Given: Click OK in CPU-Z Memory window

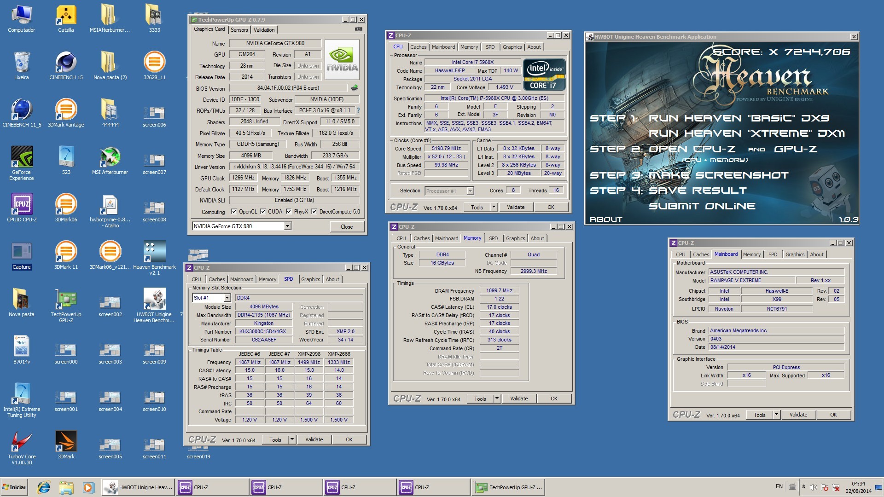Looking at the screenshot, I should (x=554, y=399).
